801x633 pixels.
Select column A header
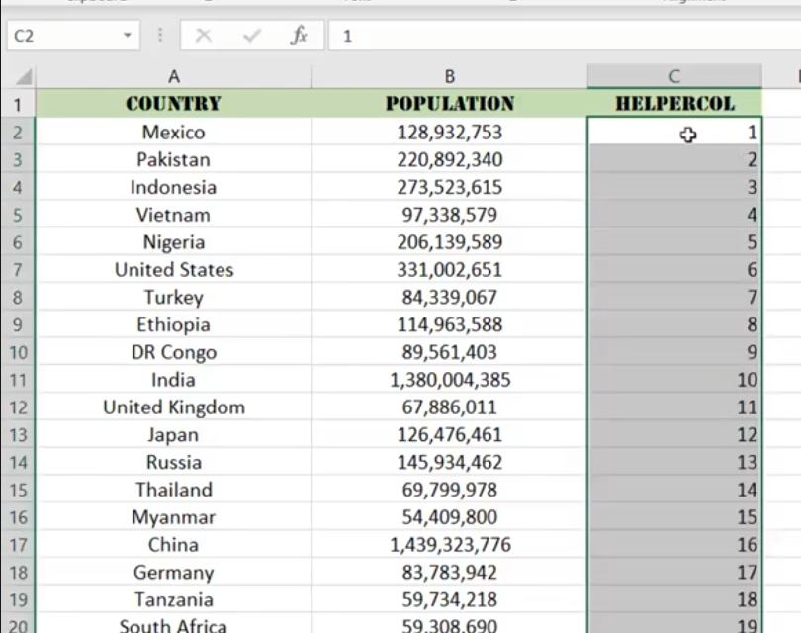point(174,76)
